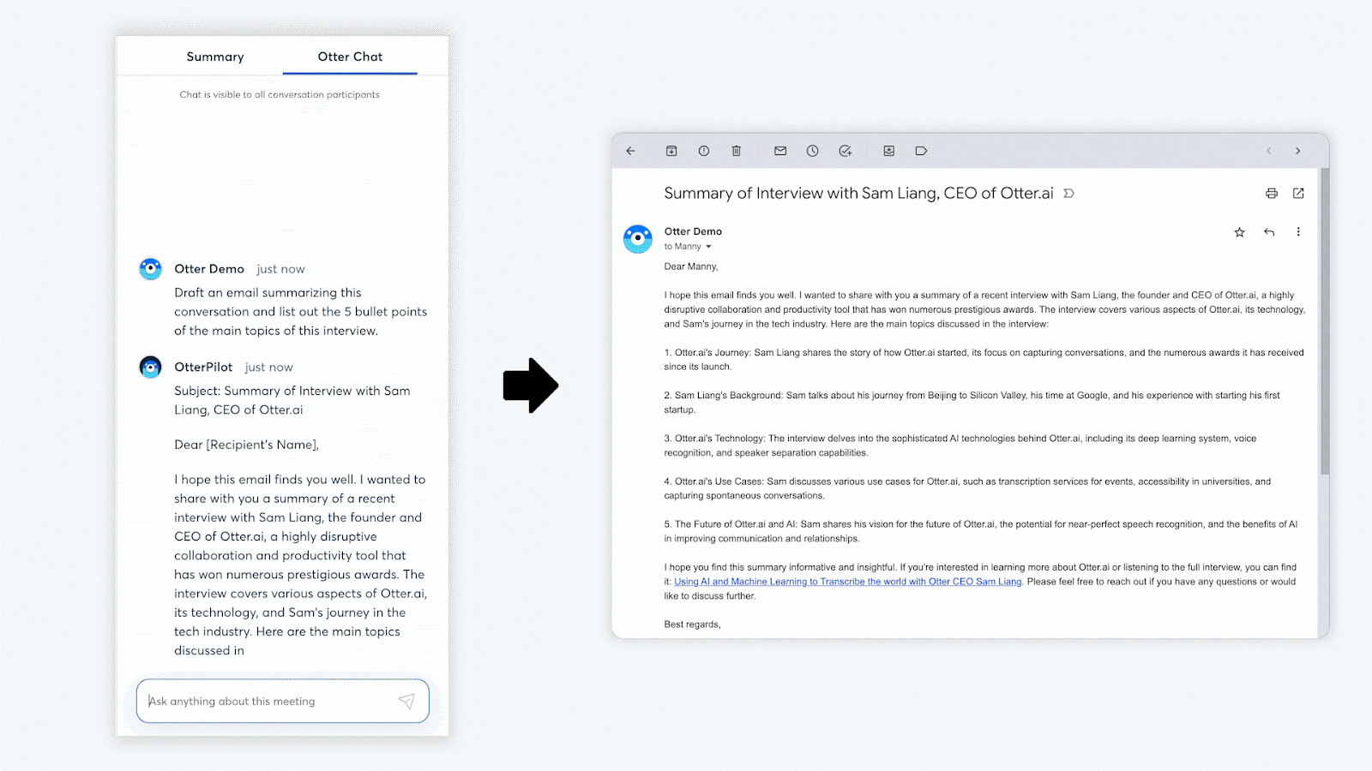
Task: Click Otter Demo avatar in chat
Action: (151, 269)
